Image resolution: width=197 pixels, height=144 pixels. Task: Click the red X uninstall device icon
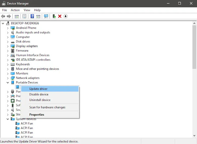click(60, 16)
